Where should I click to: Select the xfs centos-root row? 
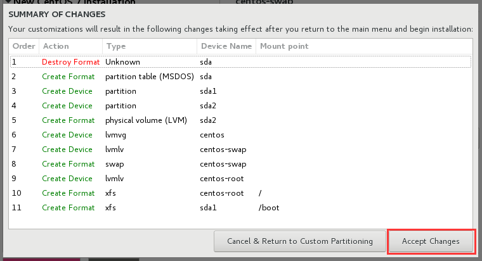pyautogui.click(x=240, y=193)
